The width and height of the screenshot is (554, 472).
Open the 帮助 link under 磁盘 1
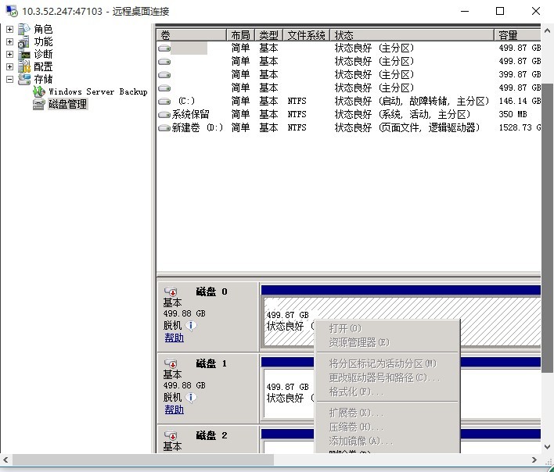[174, 409]
